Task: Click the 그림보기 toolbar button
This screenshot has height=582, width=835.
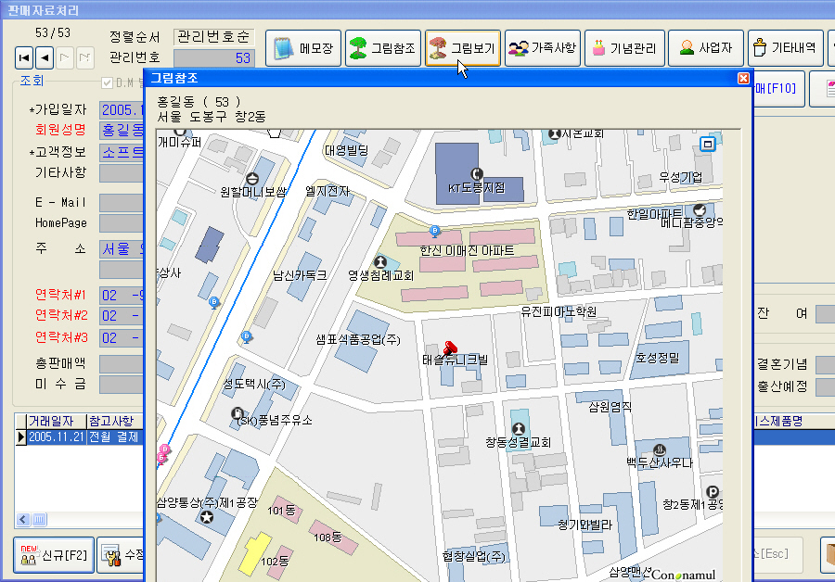Action: [x=463, y=48]
